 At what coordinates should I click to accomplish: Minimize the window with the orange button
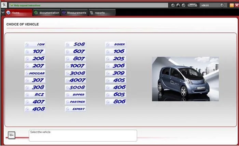(232, 5)
